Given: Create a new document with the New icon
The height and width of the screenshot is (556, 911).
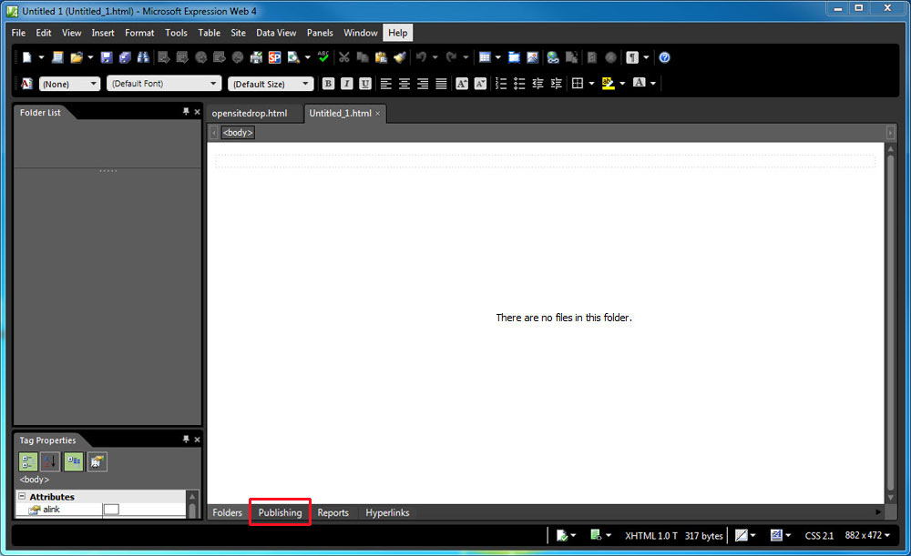Looking at the screenshot, I should pyautogui.click(x=26, y=57).
